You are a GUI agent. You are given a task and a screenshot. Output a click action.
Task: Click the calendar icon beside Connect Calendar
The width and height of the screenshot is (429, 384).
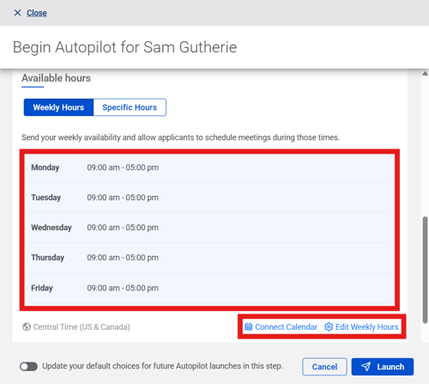[249, 326]
